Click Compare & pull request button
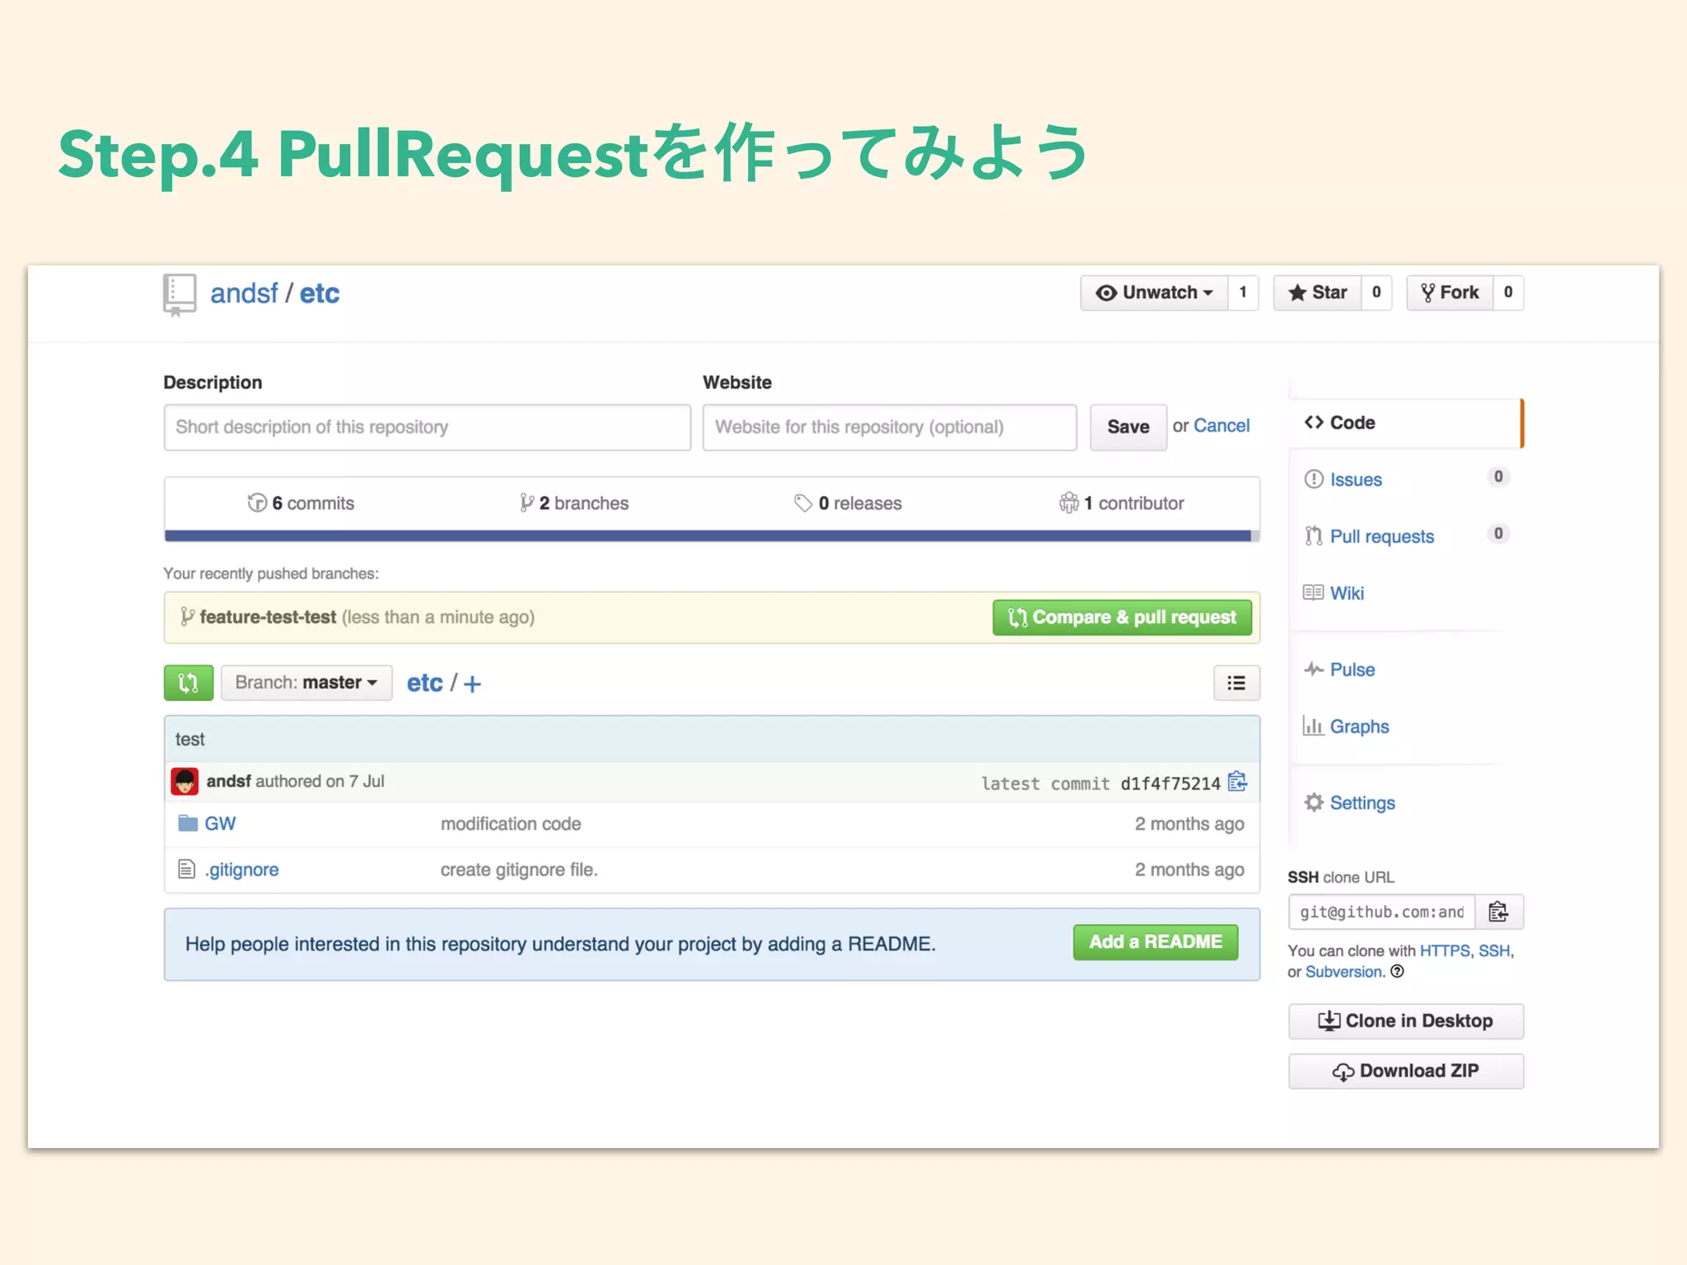The image size is (1687, 1265). point(1122,618)
